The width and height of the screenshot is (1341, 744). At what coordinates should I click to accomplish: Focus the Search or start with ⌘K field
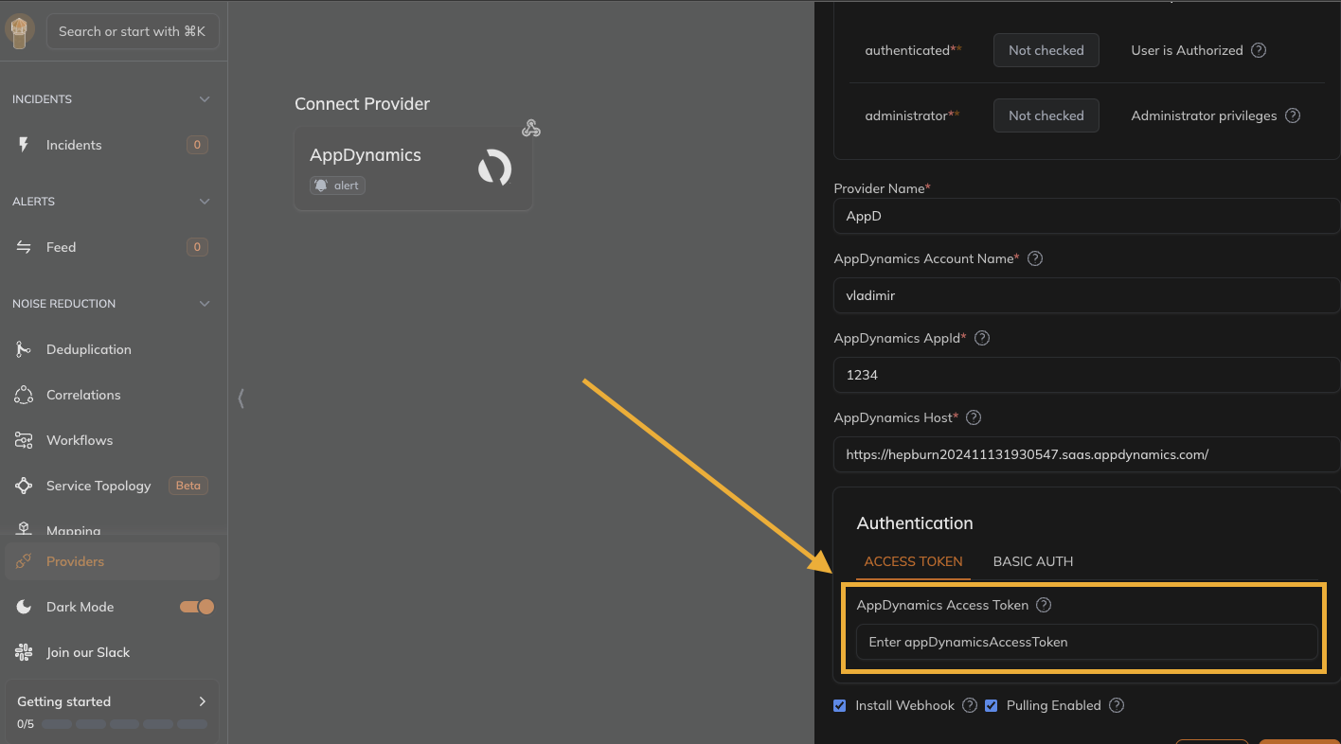coord(133,31)
